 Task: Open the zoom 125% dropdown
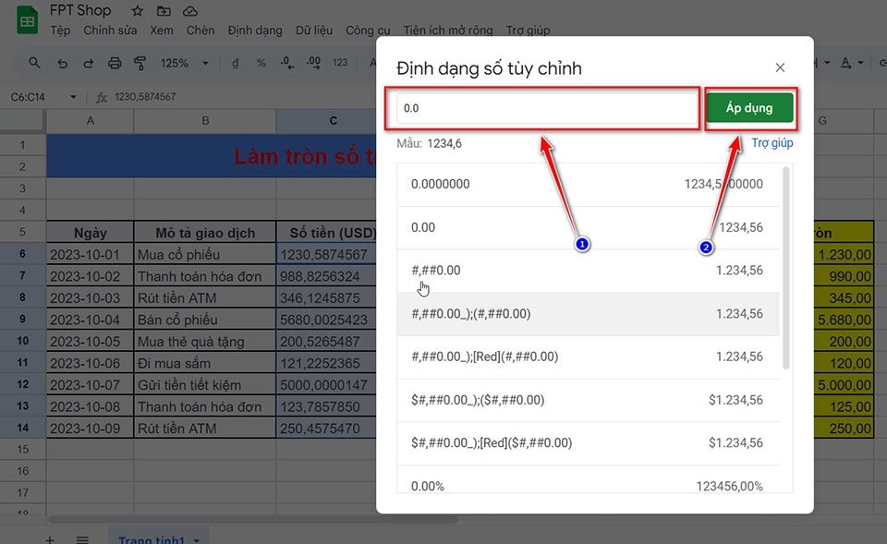click(184, 63)
